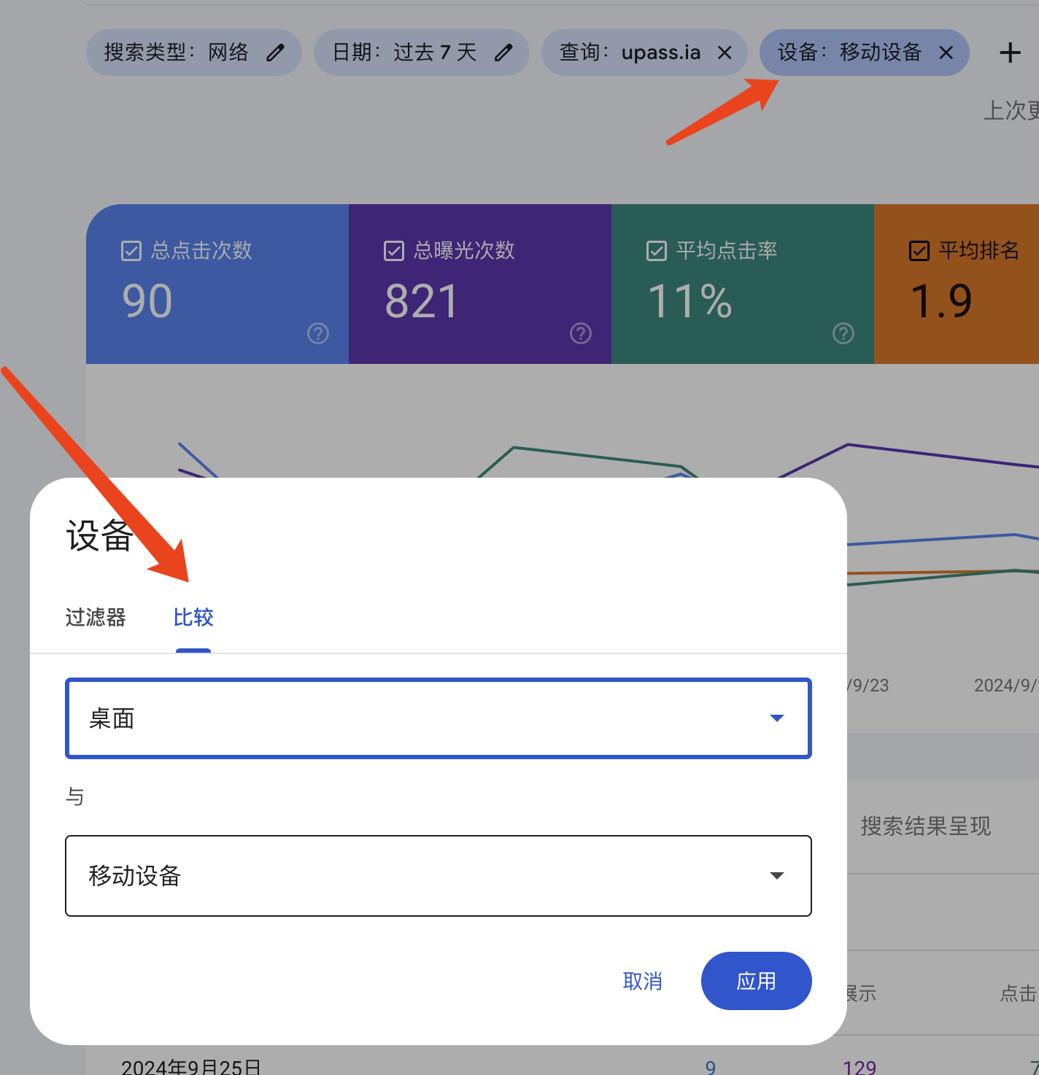This screenshot has height=1075, width=1039.
Task: Switch to the 过滤器 tab
Action: click(x=96, y=618)
